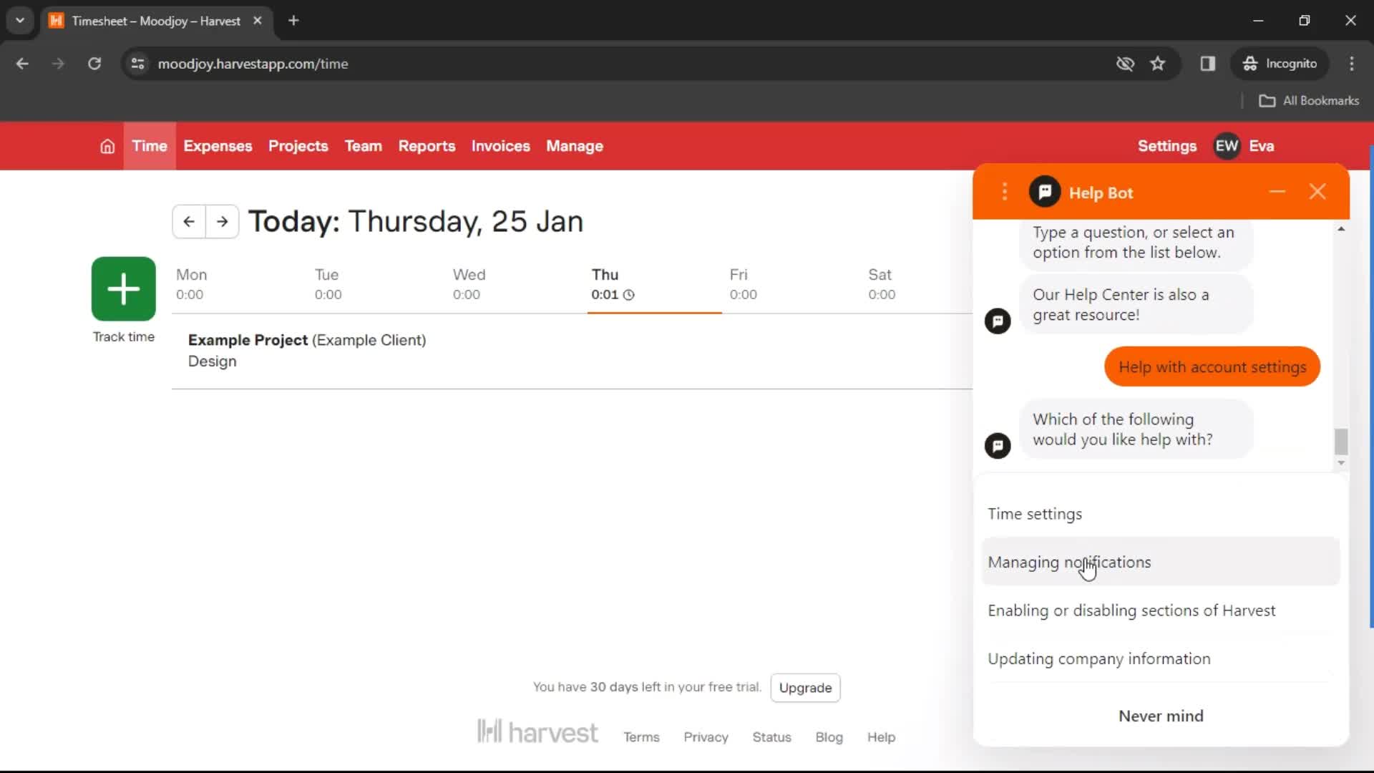Go to the next day arrow
Screen dimensions: 1374x773
coord(223,222)
